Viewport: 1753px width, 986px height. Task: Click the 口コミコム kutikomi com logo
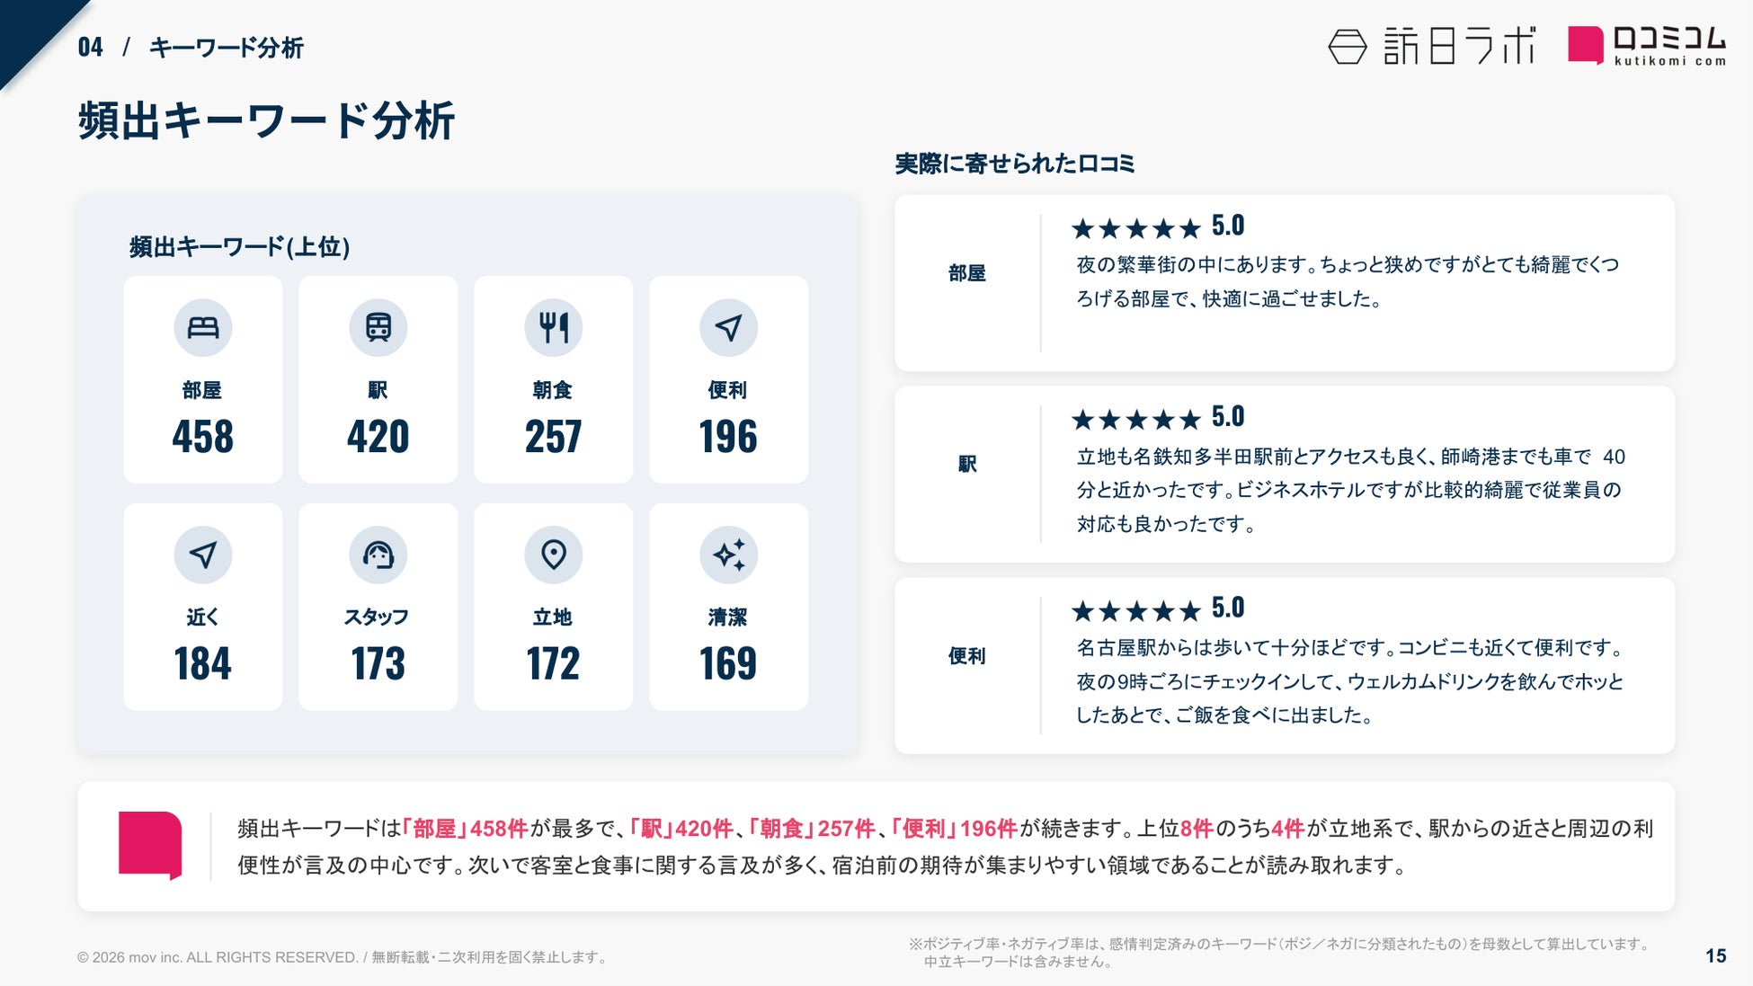(x=1647, y=46)
